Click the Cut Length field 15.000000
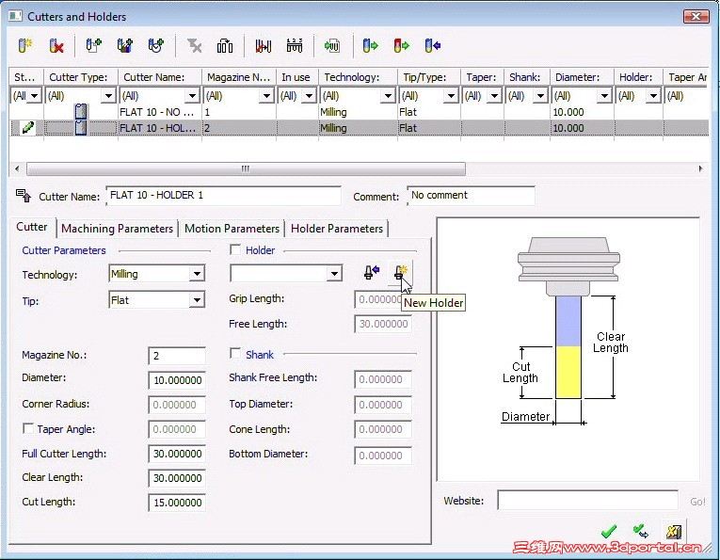The width and height of the screenshot is (720, 560). [x=177, y=503]
